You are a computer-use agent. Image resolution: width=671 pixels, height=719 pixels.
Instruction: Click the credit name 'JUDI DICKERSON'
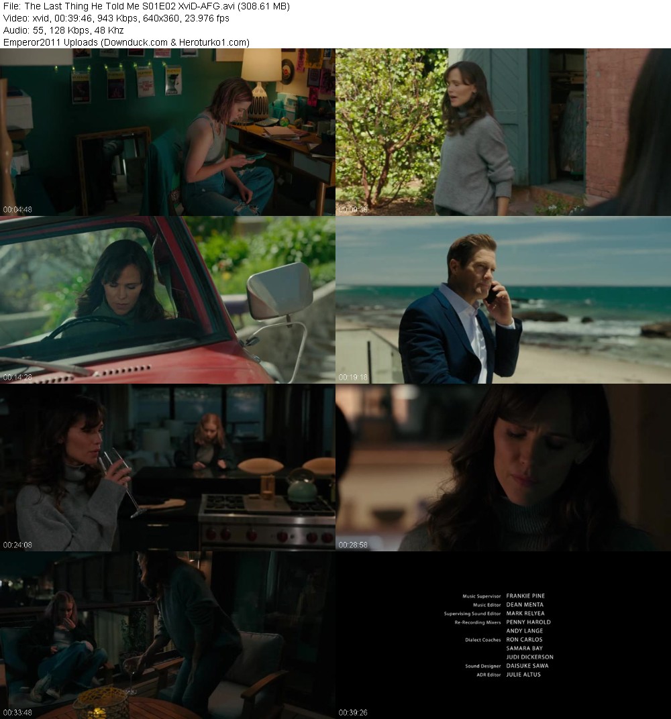pos(529,657)
